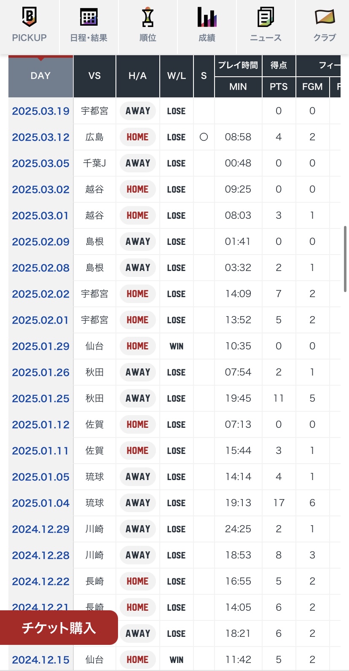Open the 日程・結果 calendar icon
This screenshot has height=671, width=349.
tap(89, 18)
